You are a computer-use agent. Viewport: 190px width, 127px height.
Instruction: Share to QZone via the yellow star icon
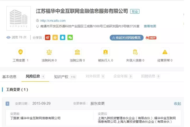coord(55,38)
